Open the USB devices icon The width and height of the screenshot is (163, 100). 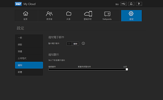[124, 4]
